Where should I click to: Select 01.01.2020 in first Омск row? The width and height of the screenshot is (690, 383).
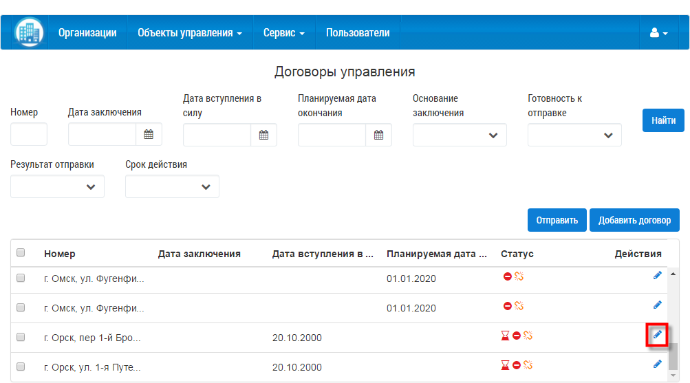tap(411, 278)
